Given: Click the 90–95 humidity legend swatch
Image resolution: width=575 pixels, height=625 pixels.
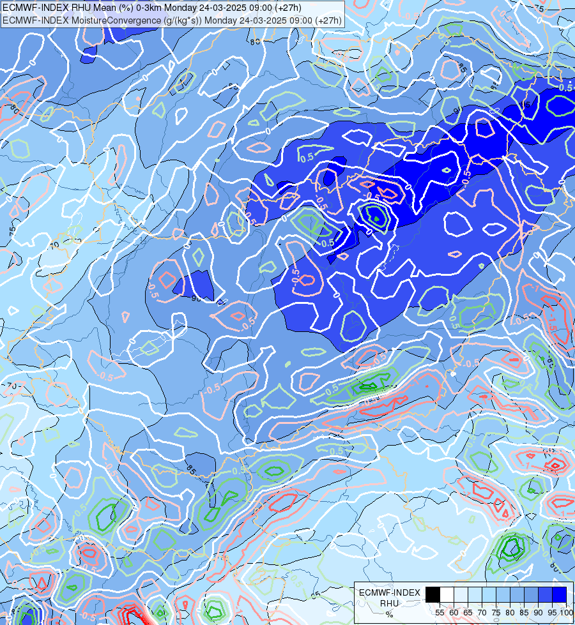Looking at the screenshot, I should coord(545,594).
